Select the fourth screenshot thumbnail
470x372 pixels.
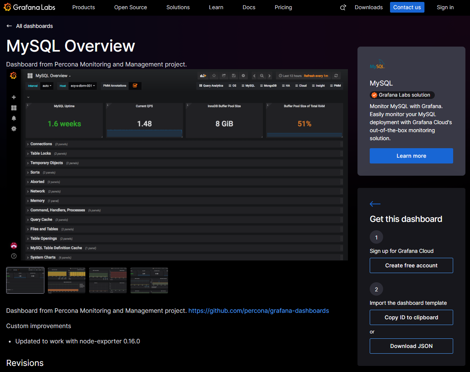click(149, 280)
